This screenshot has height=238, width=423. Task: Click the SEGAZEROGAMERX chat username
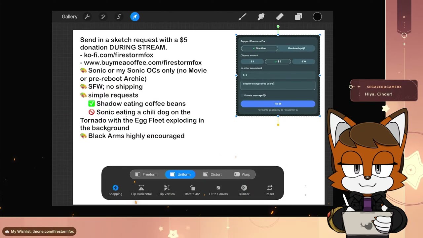384,87
